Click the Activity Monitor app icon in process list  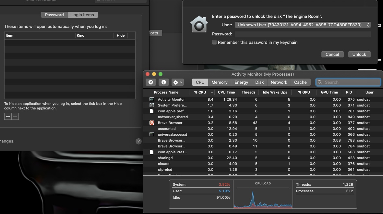152,99
